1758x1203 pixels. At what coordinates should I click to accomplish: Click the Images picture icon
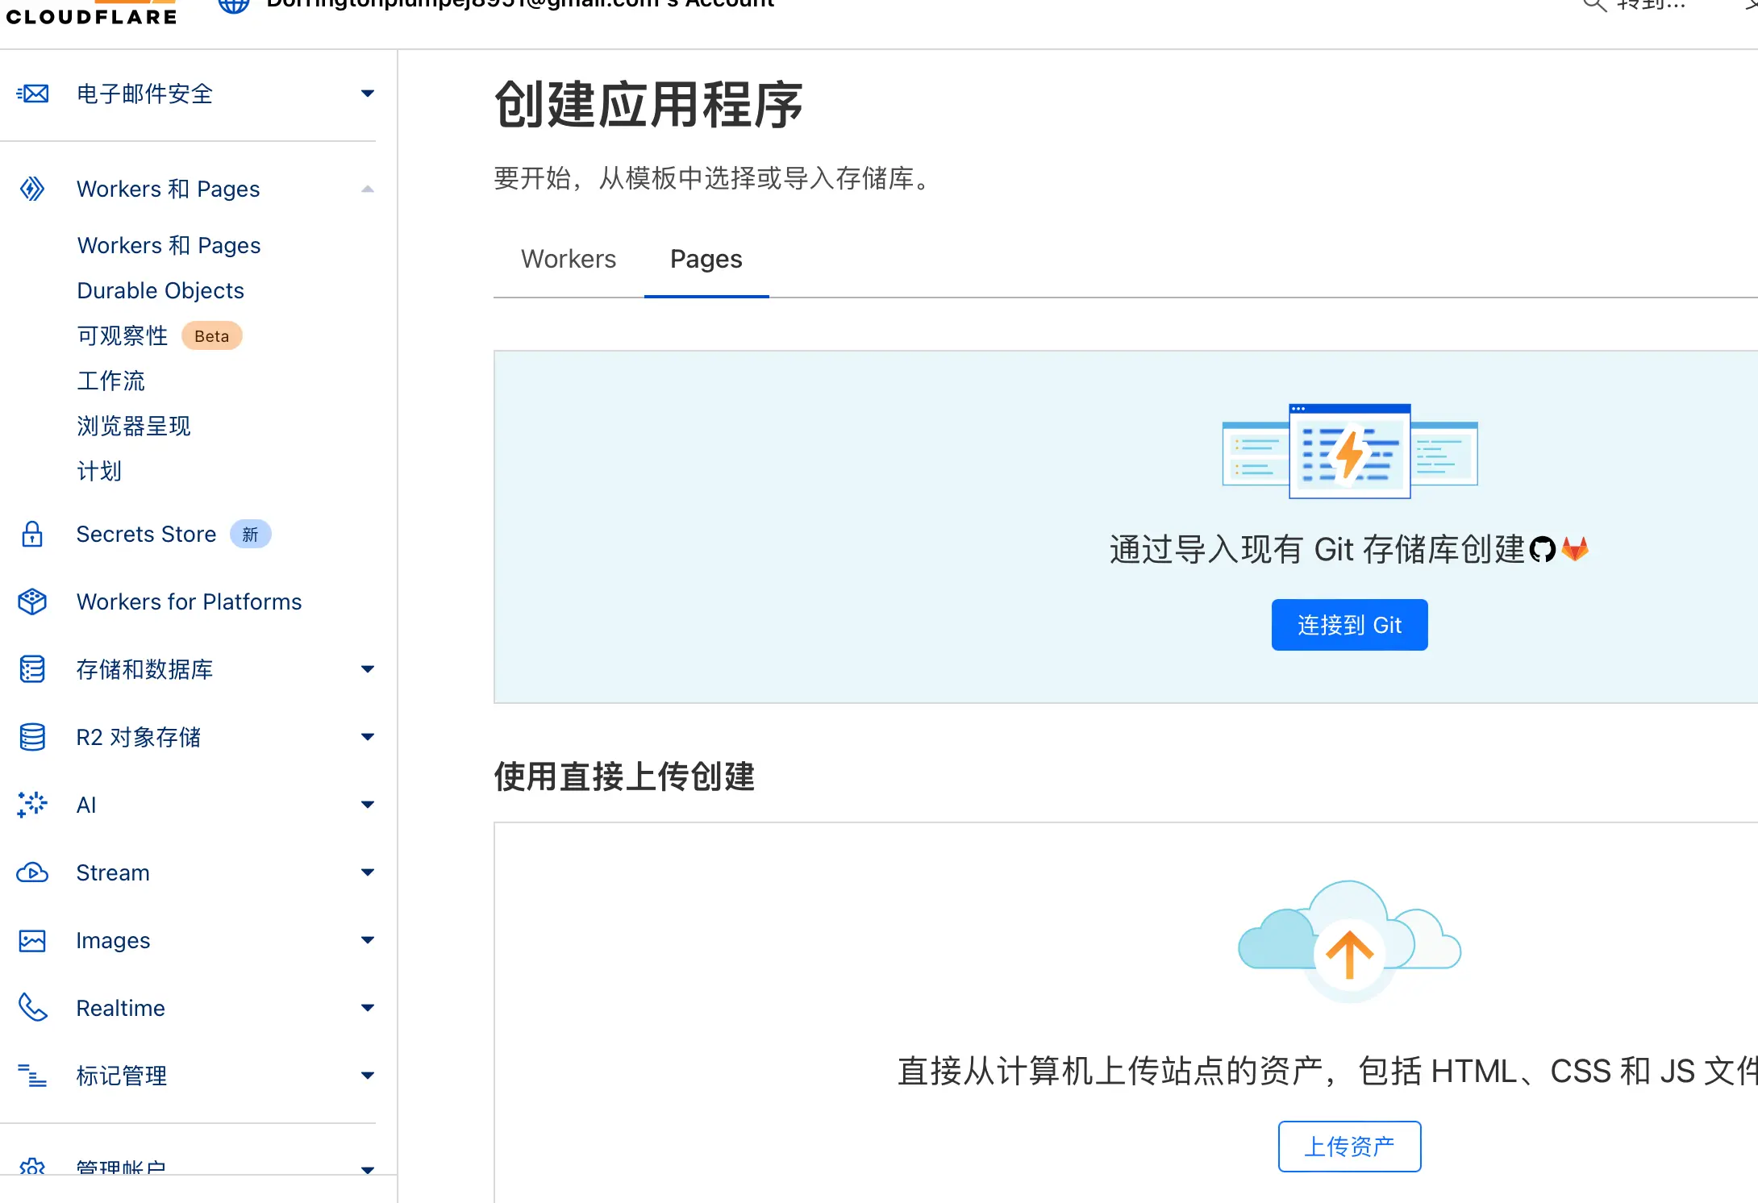pos(32,940)
